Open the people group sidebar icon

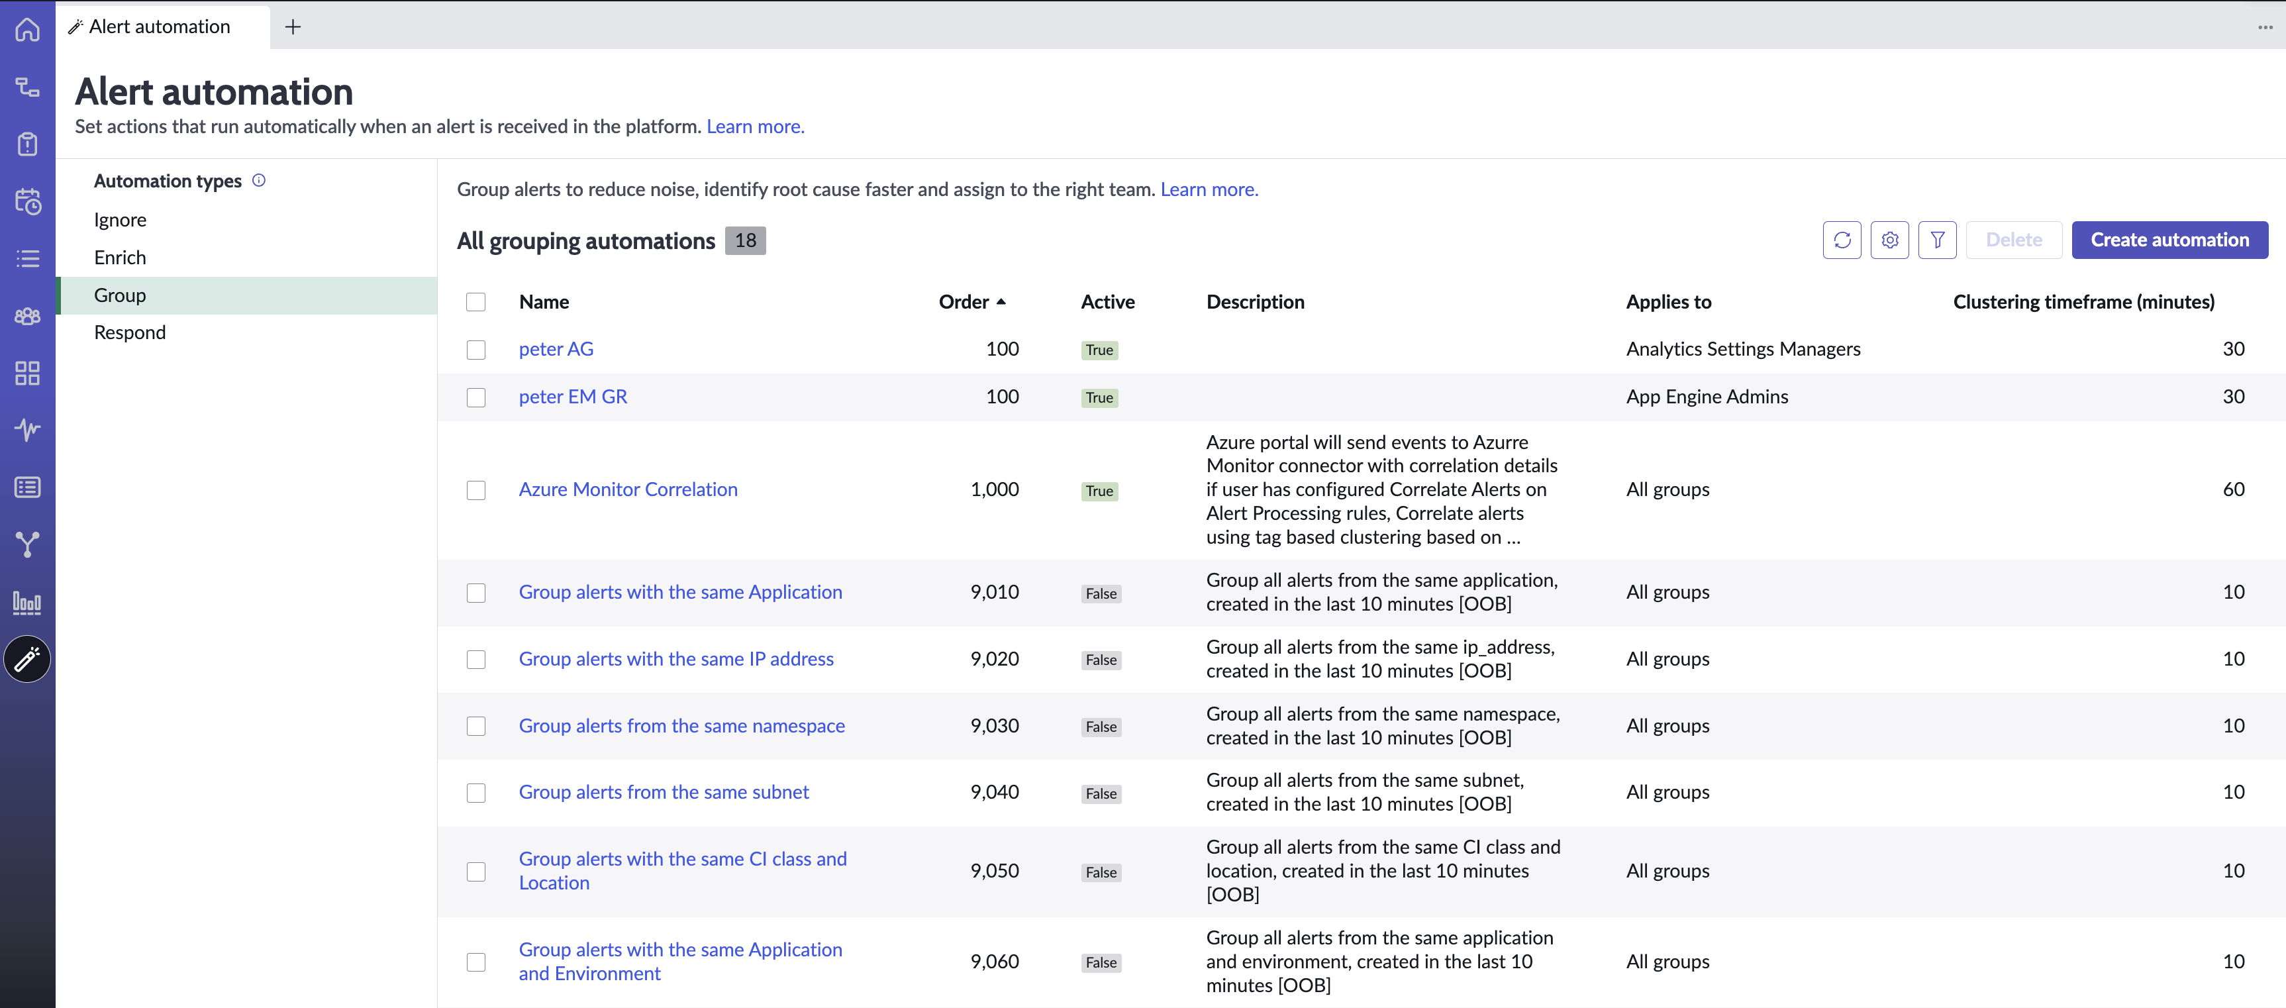[x=28, y=316]
